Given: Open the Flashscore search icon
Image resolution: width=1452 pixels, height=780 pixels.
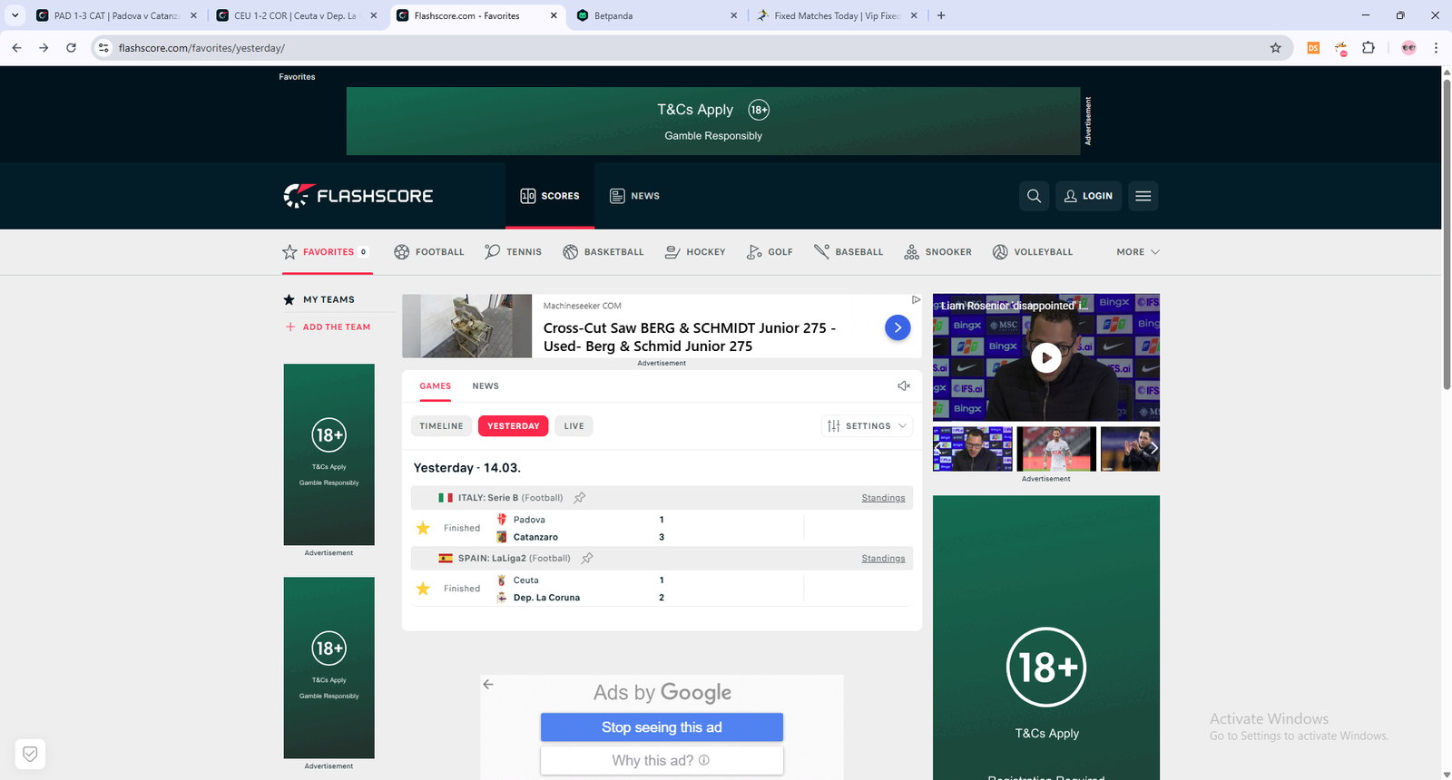Looking at the screenshot, I should [x=1034, y=196].
